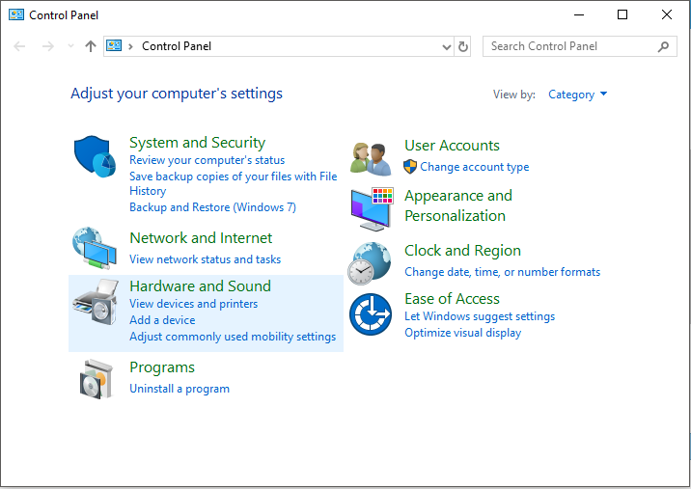The width and height of the screenshot is (691, 489).
Task: Open Change date, time, or number formats
Action: (503, 272)
